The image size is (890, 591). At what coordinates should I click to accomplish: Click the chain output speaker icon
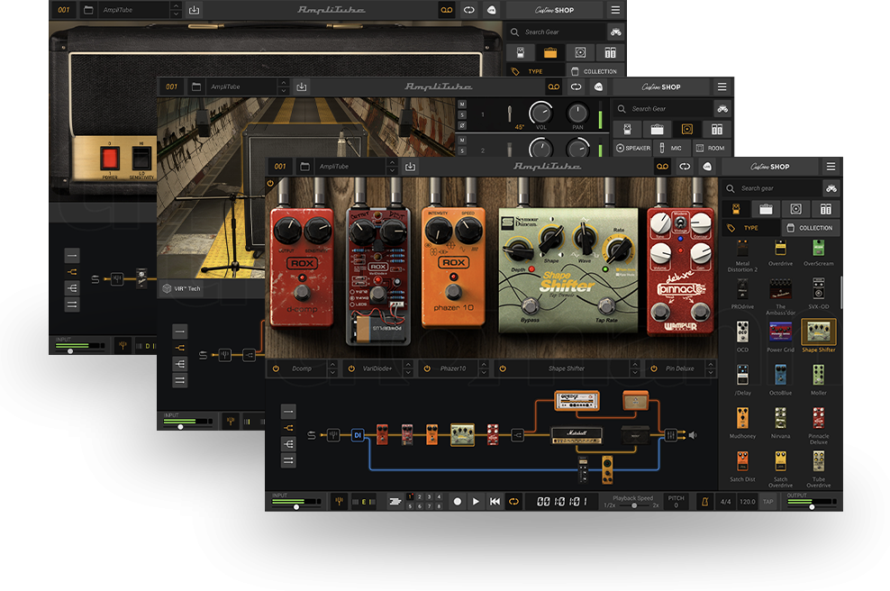tap(693, 435)
